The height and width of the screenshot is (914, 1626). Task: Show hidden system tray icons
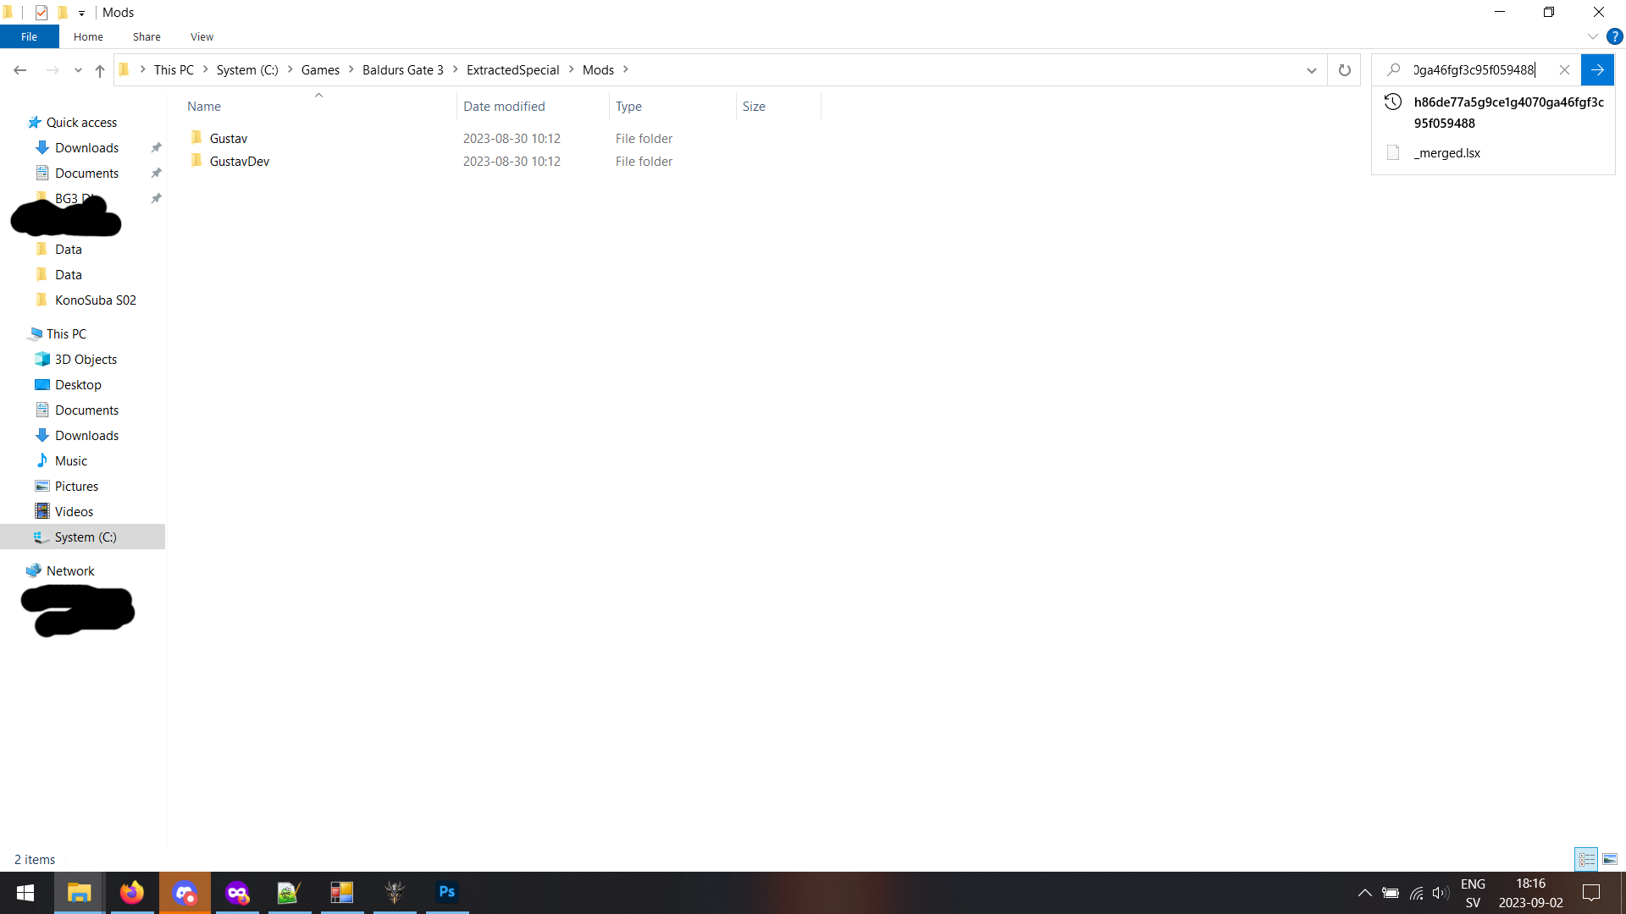click(x=1365, y=893)
